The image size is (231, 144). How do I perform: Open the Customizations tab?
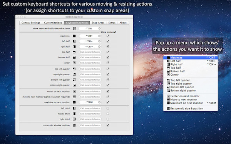click(53, 23)
